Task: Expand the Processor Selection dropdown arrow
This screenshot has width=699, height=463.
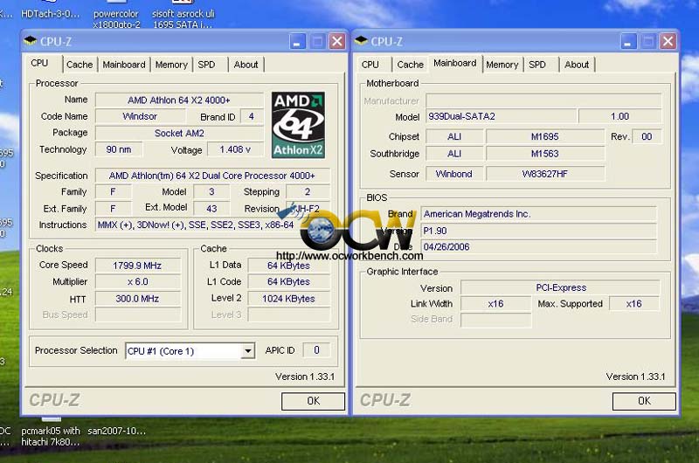Action: [248, 351]
